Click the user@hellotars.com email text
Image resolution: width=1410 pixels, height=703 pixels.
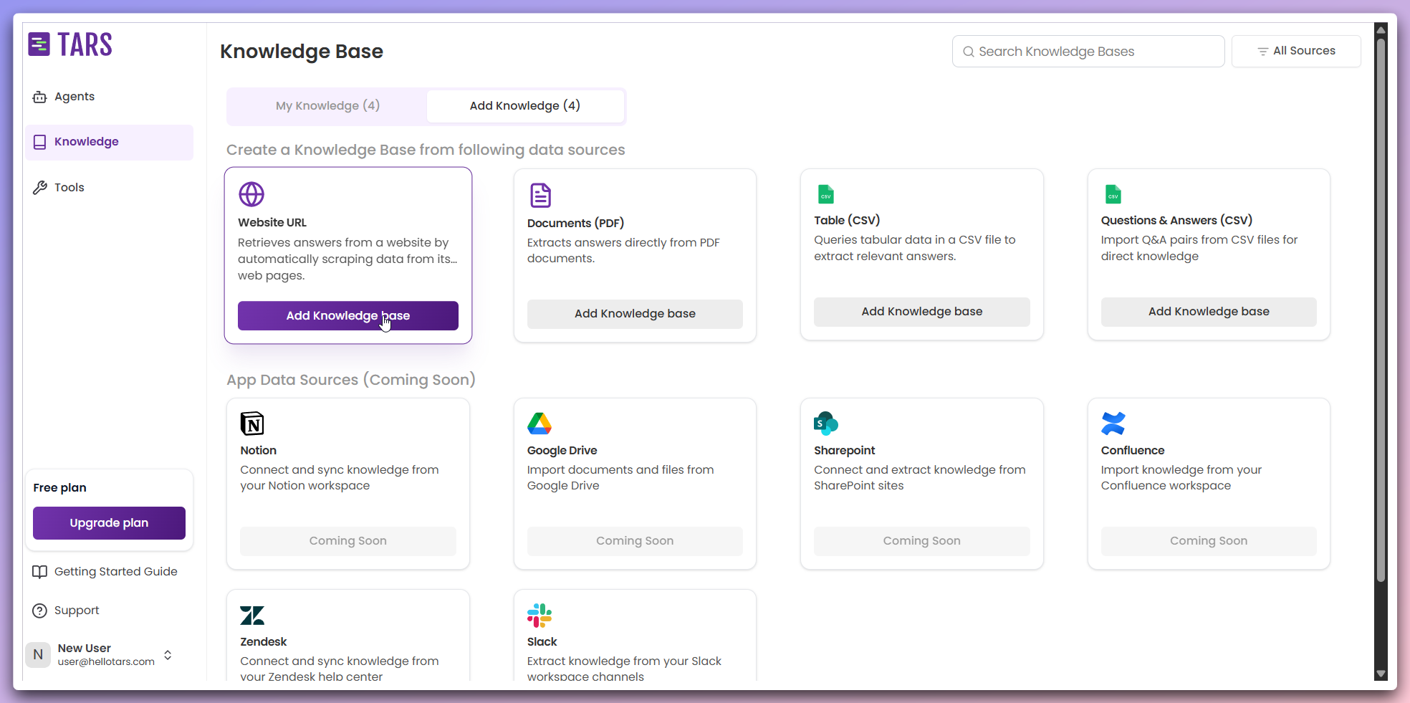106,662
